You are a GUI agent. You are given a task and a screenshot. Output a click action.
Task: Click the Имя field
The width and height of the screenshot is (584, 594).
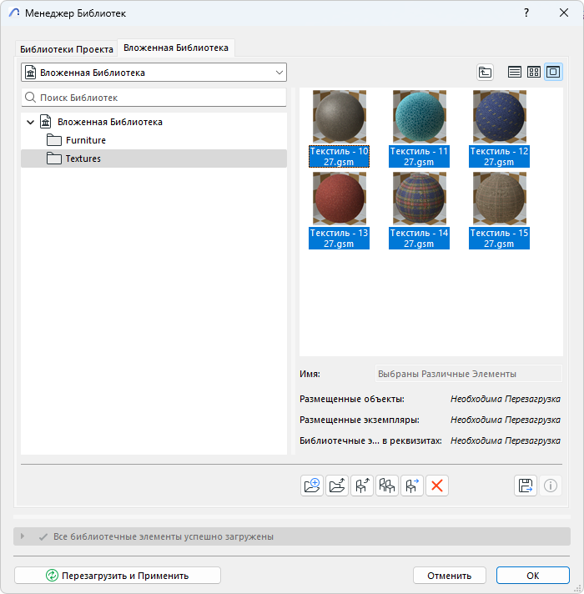[x=469, y=374]
